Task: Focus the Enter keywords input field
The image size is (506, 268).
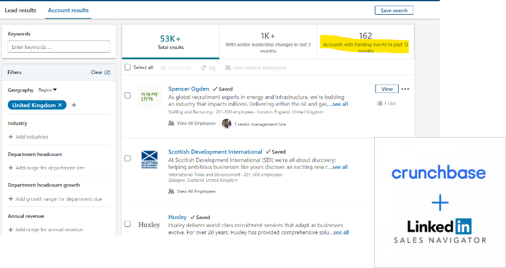Action: [59, 47]
